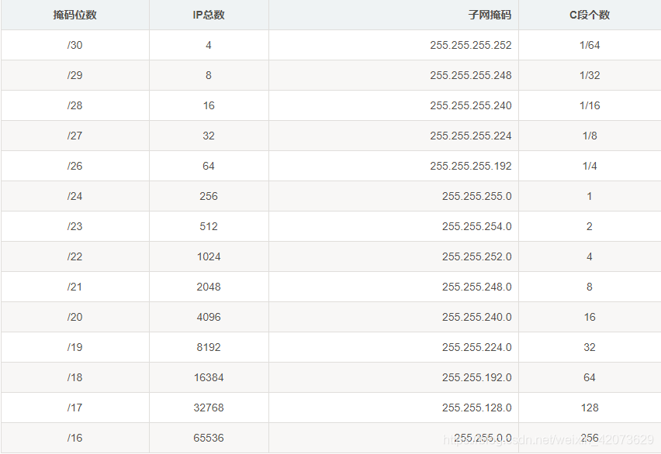Select the /16 mask cell

tap(74, 438)
